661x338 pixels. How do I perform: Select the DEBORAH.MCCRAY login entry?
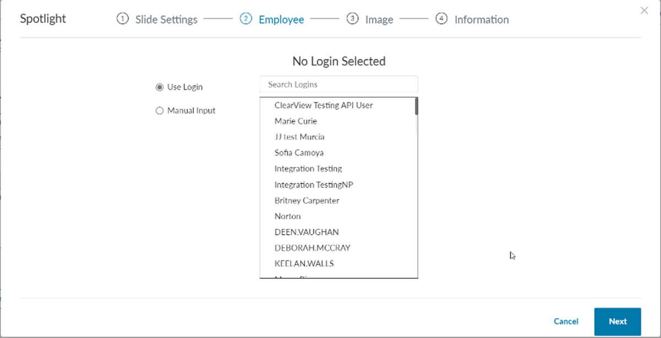coord(312,248)
